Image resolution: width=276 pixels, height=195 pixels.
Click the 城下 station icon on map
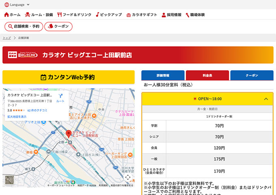click(x=33, y=169)
